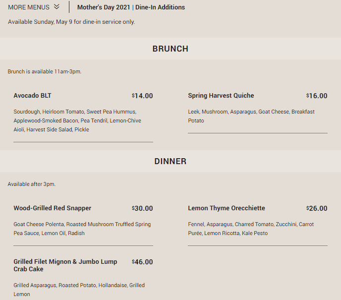Viewport: 341px width, 300px height.
Task: Select the Spring Harvest Quiche item
Action: [221, 96]
